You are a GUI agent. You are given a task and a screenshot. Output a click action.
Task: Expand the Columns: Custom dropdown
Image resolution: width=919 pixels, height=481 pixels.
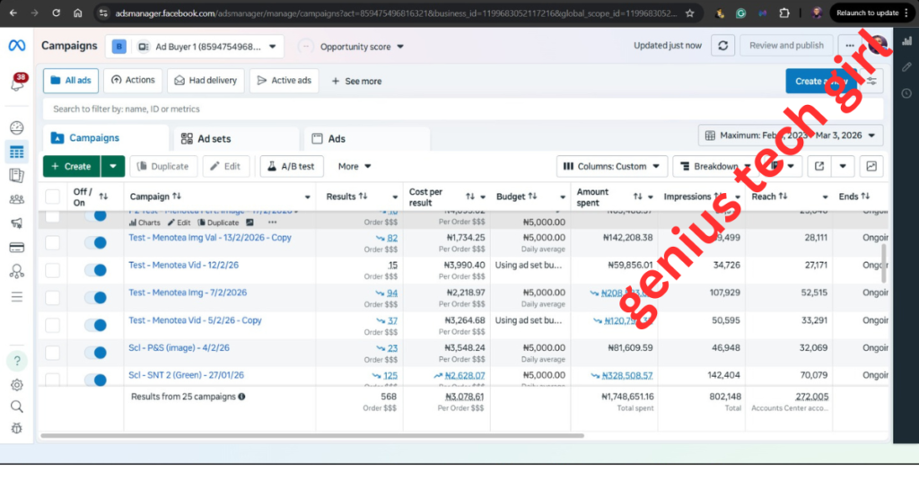[x=612, y=166]
